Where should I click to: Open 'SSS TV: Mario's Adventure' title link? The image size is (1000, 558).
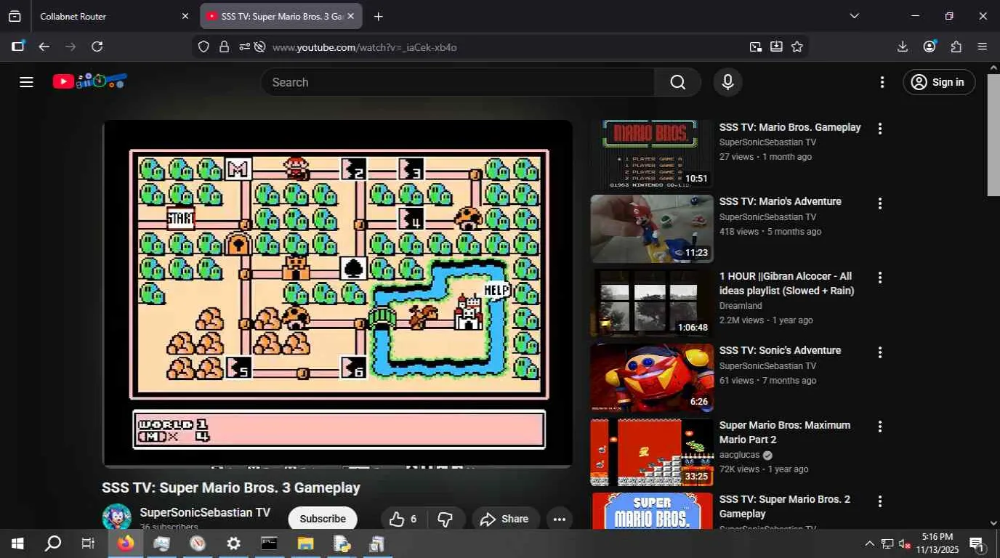[781, 201]
